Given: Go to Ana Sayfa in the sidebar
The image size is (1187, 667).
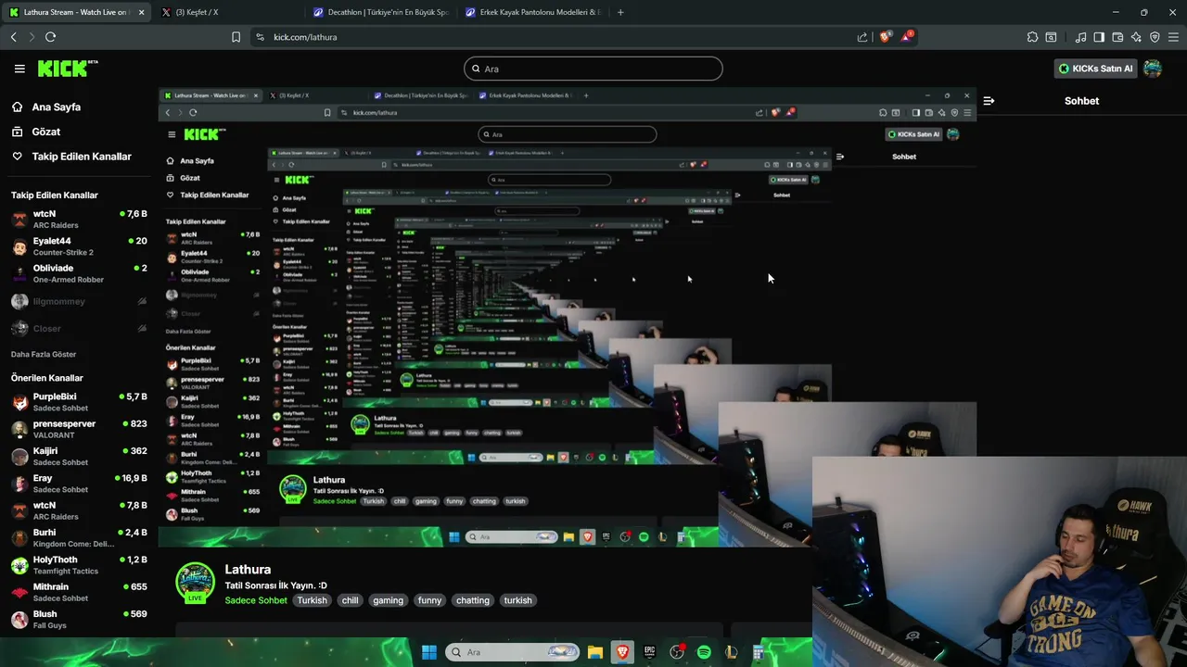Looking at the screenshot, I should pos(57,107).
